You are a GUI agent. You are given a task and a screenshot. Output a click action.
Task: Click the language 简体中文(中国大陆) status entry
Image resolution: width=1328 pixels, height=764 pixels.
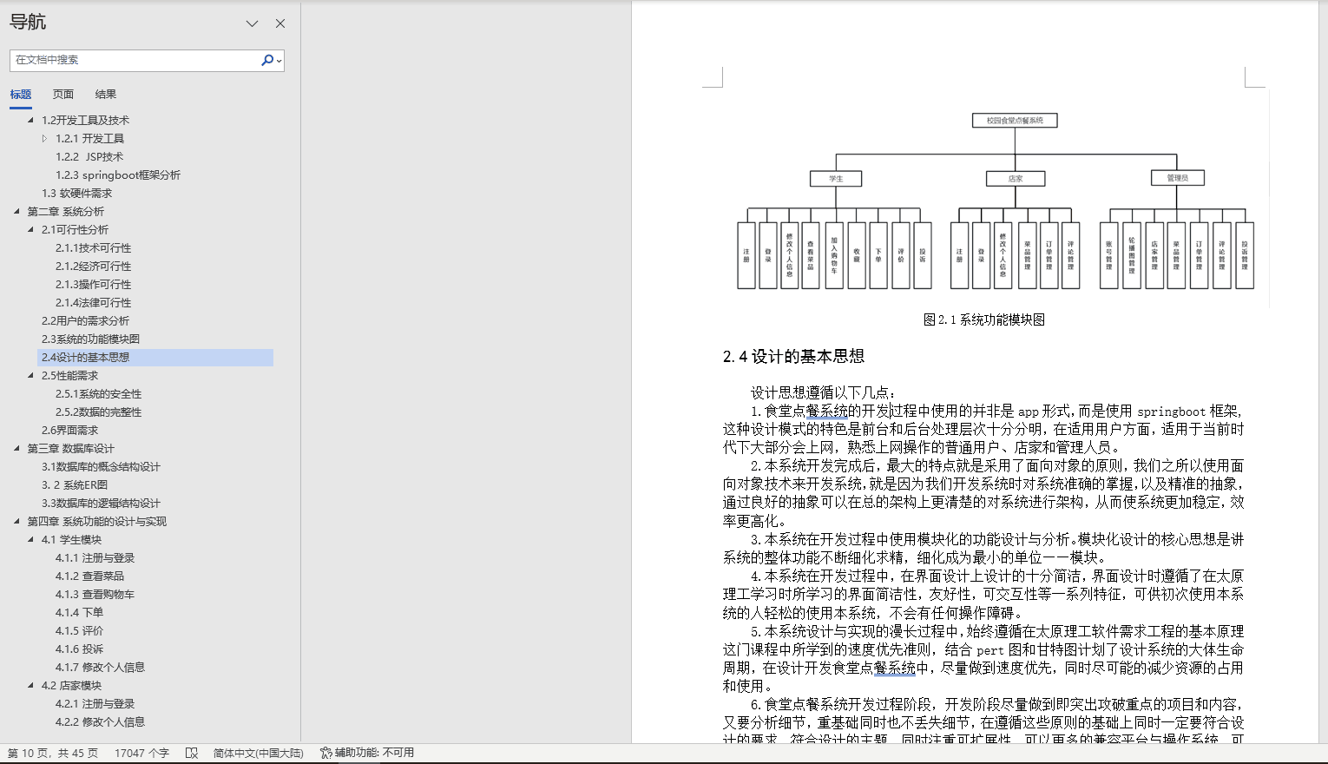(259, 753)
